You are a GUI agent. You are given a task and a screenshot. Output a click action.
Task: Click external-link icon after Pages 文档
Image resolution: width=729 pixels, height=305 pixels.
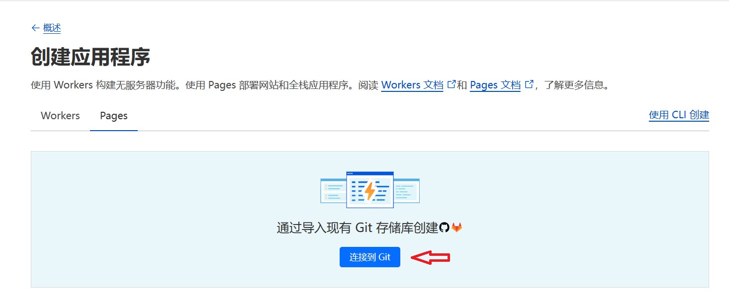[x=529, y=84]
